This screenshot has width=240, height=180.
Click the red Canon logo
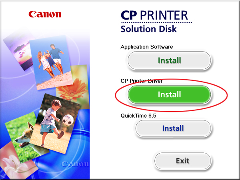tap(45, 14)
